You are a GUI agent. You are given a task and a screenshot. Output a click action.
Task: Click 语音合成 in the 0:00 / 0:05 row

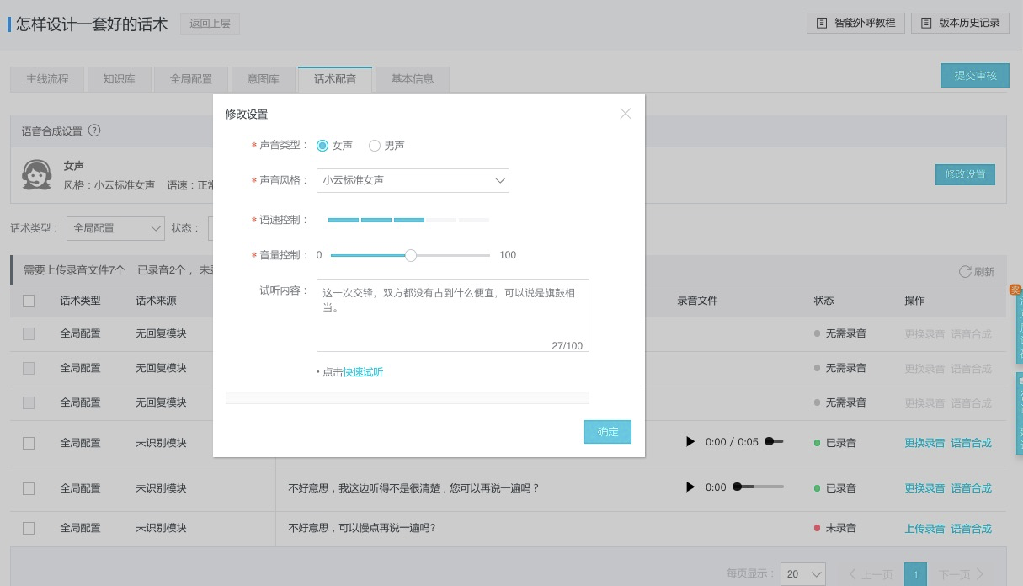[972, 443]
